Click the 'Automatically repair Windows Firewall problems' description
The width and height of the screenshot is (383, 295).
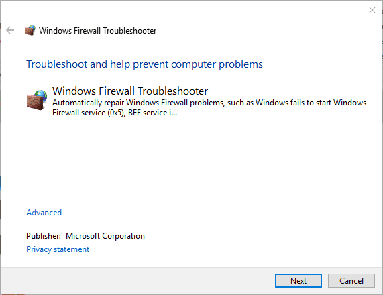tap(209, 107)
